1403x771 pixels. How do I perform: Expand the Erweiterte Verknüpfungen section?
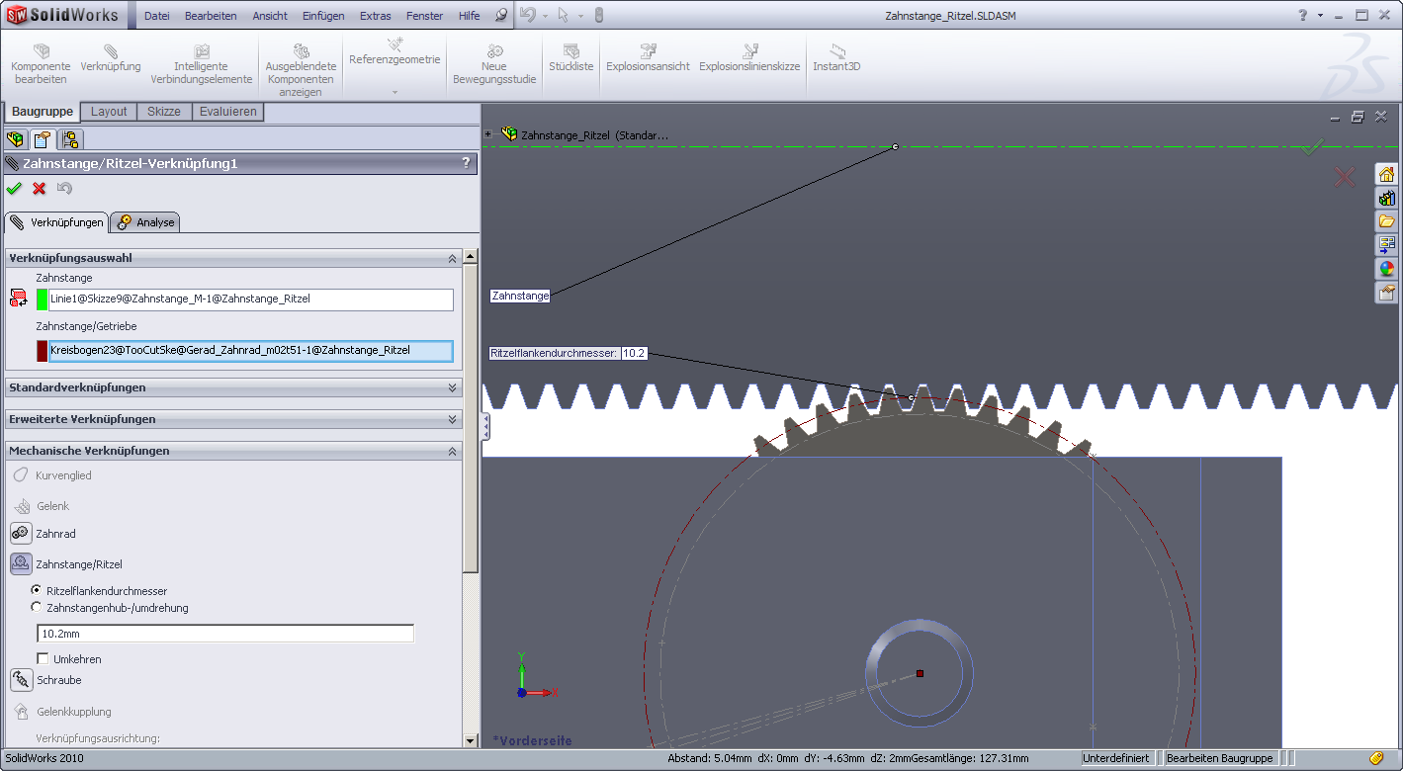coord(453,419)
